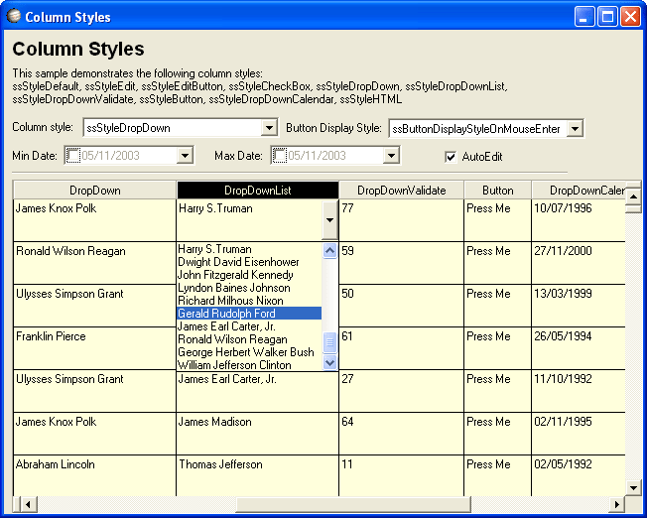This screenshot has width=647, height=518.
Task: Click the horizontal scrollbar thumb
Action: [x=353, y=504]
